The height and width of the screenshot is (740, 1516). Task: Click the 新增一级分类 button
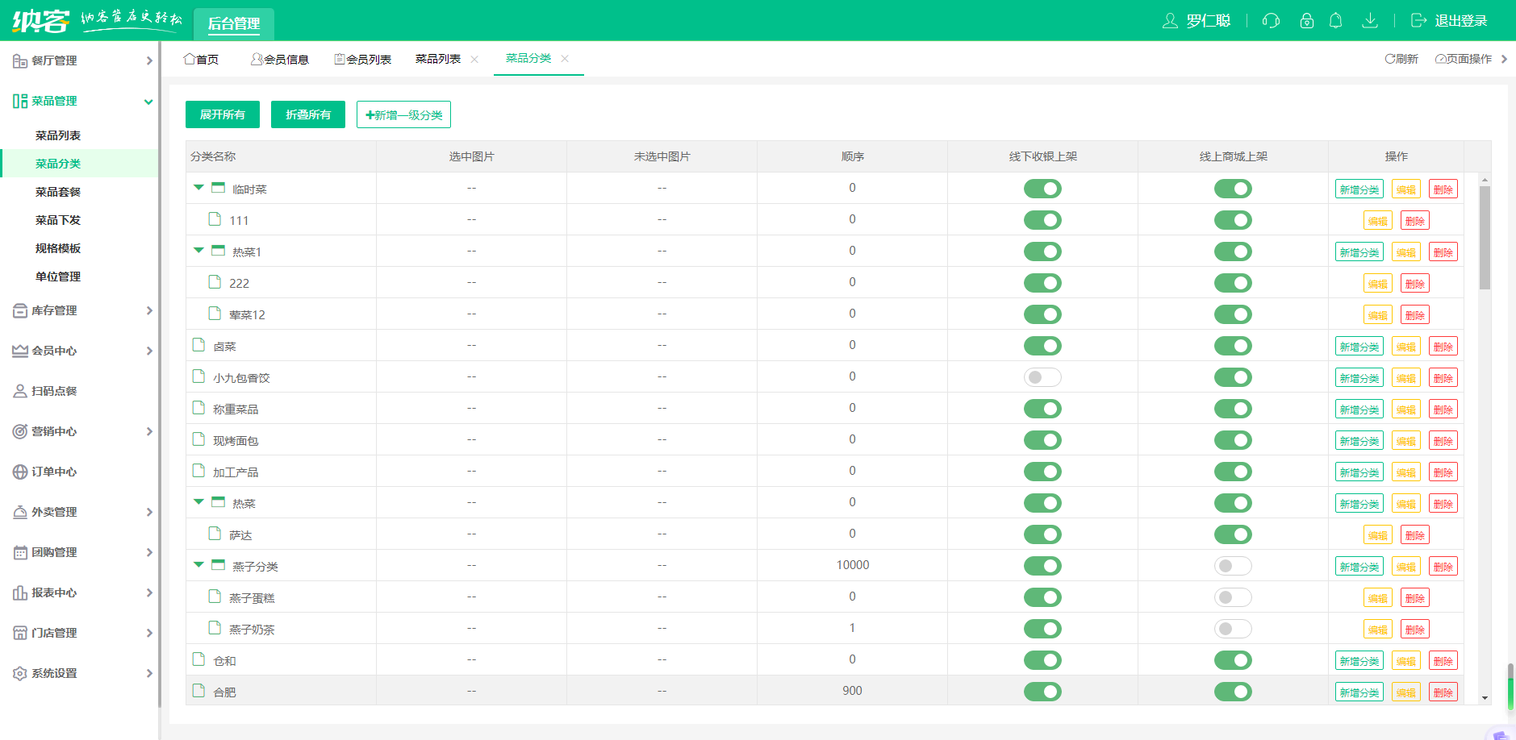click(x=403, y=114)
